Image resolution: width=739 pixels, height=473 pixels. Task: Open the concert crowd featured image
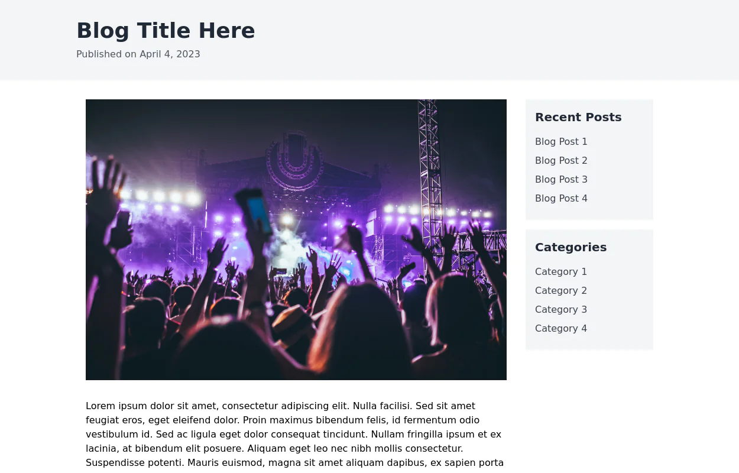[296, 239]
